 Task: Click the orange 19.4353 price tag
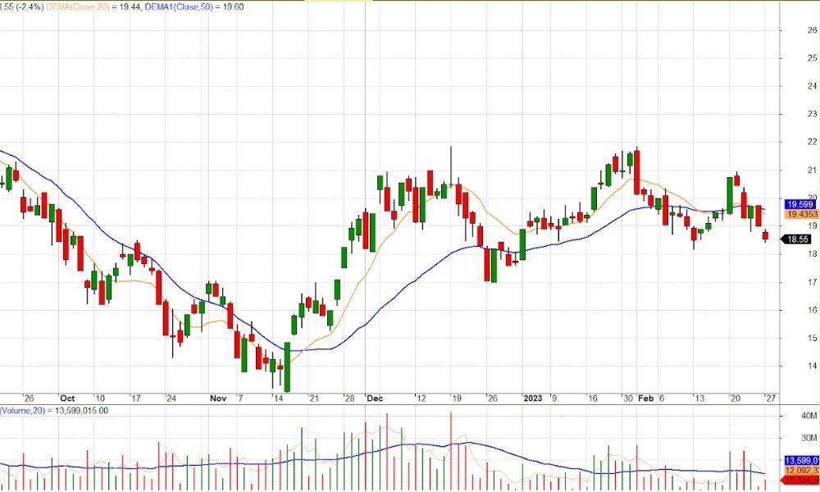tap(802, 214)
